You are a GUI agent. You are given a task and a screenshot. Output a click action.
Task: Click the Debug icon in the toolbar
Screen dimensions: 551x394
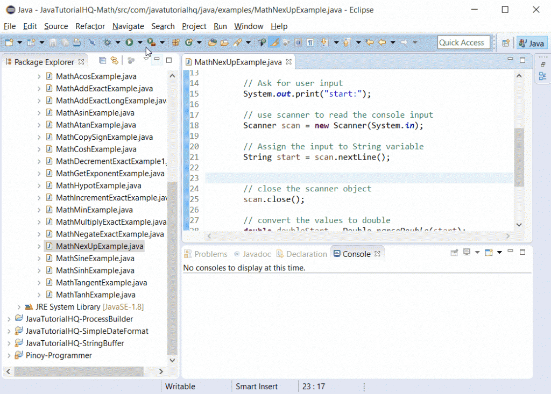point(107,42)
